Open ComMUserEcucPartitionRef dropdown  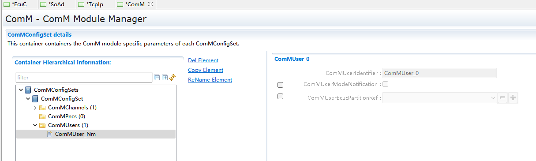440,98
